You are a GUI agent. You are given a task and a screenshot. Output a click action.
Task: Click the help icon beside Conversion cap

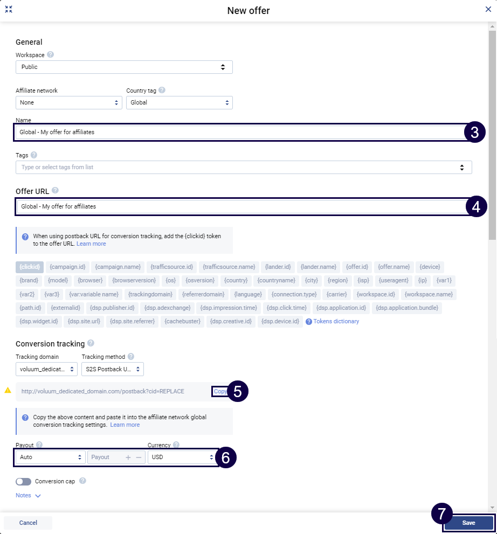(82, 481)
